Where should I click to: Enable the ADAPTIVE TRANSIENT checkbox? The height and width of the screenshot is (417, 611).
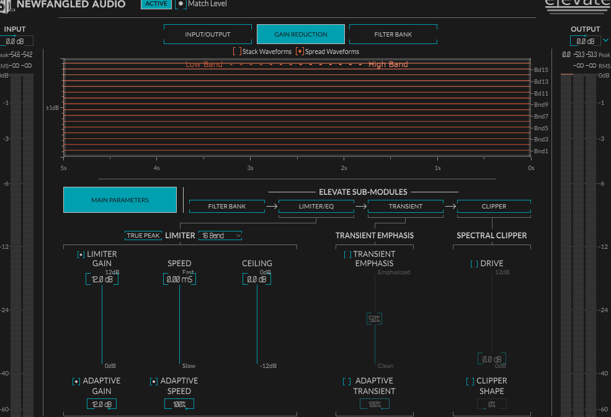click(x=347, y=381)
